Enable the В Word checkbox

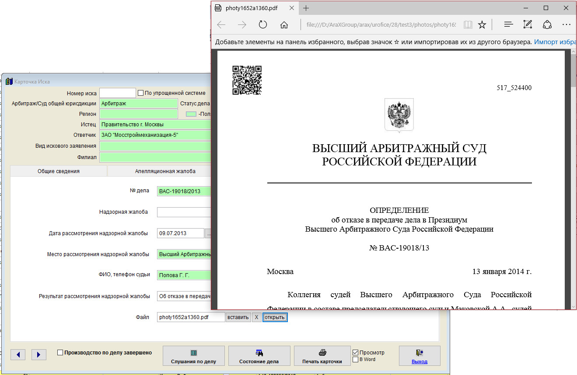(x=356, y=360)
